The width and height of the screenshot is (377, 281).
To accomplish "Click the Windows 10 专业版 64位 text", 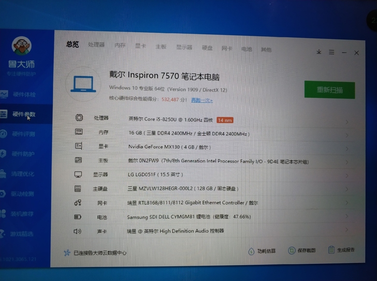I will [x=168, y=89].
